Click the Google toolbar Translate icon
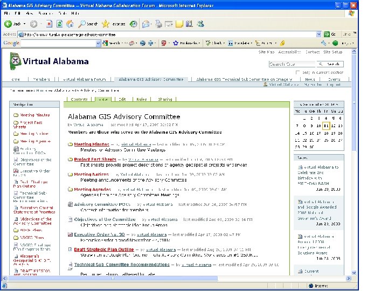Image resolution: width=388 pixels, height=291 pixels. pos(230,43)
